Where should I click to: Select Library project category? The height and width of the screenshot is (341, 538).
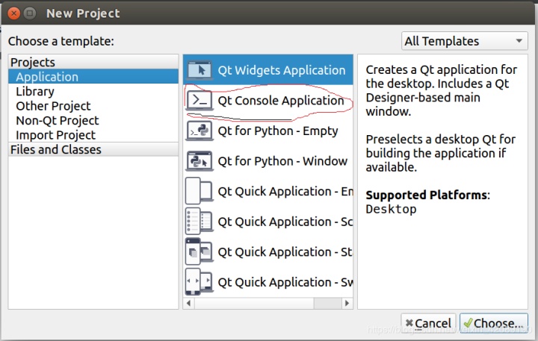(x=93, y=92)
